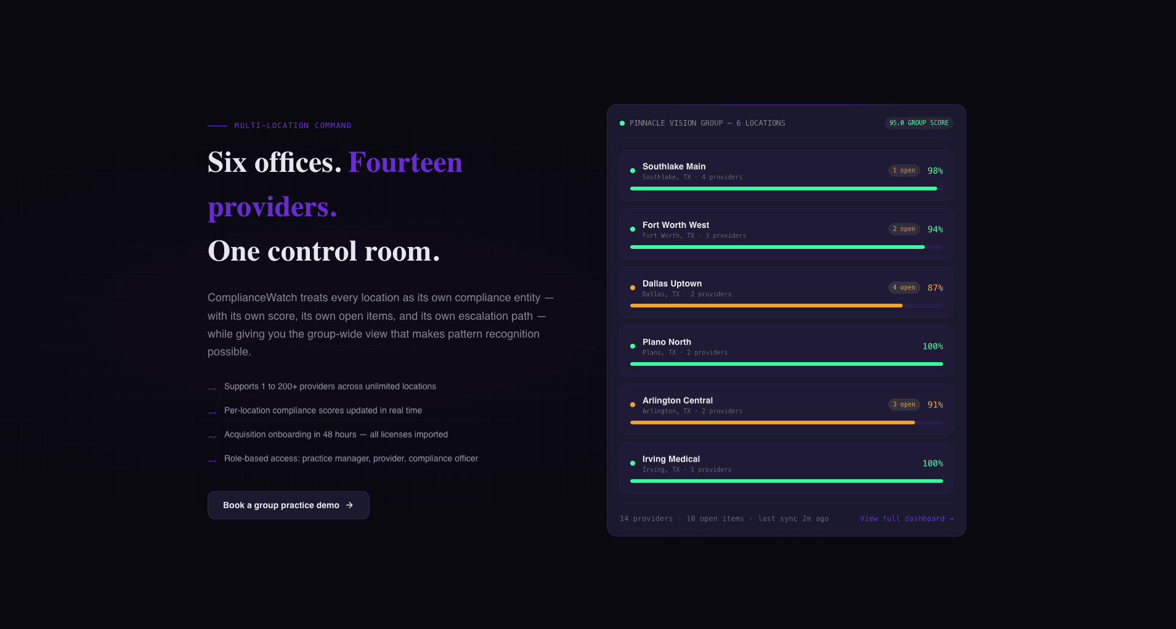Click the 1 open badge for Southlake Main
Viewport: 1176px width, 629px height.
click(x=904, y=171)
